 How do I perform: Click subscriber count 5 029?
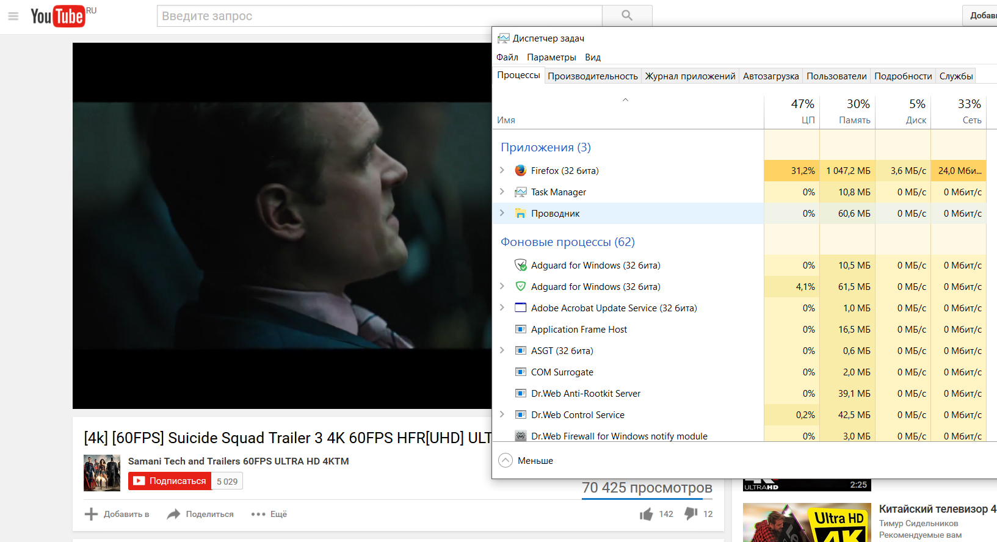227,481
